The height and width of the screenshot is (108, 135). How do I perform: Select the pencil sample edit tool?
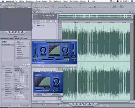coord(37,12)
